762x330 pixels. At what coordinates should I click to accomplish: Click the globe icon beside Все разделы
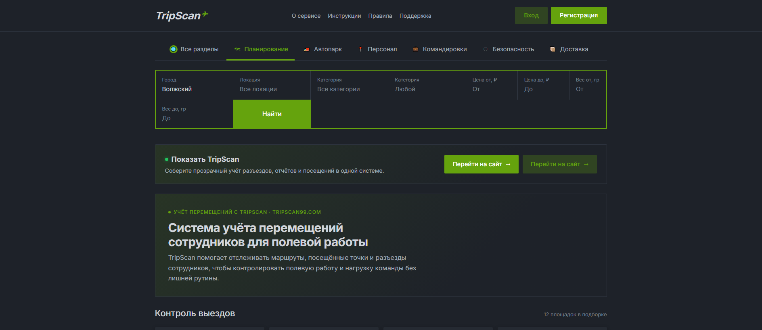coord(174,49)
